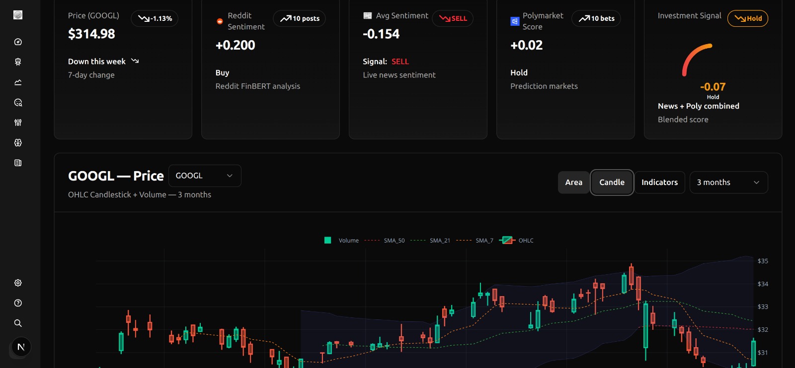Click the downtrend arrow next to Down this week
The height and width of the screenshot is (368, 795).
pos(135,61)
